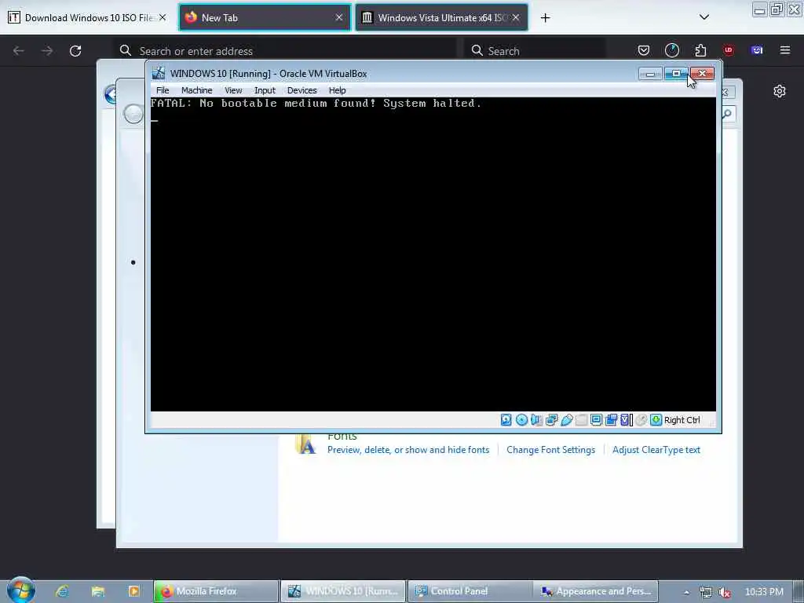Close the Windows Vista Ultimate tab

(516, 17)
